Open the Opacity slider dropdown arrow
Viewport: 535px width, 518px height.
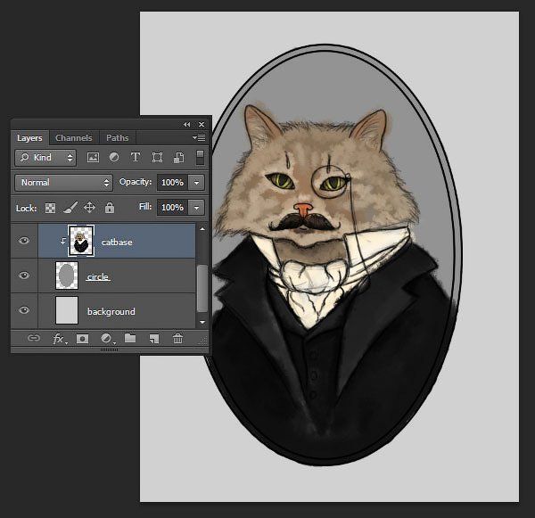196,183
